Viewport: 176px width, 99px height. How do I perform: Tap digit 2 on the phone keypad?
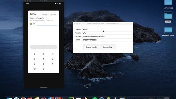tap(44, 54)
